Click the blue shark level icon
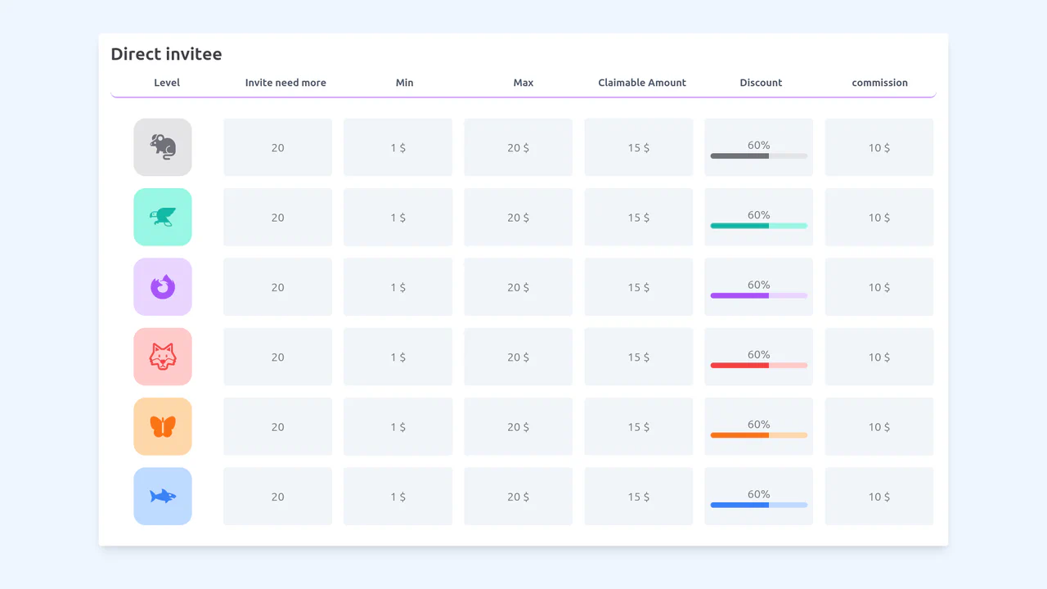 coord(163,497)
